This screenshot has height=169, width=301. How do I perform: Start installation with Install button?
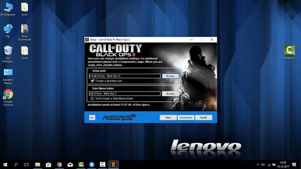click(x=204, y=117)
